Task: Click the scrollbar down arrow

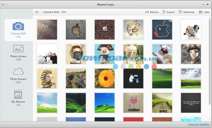Action: click(210, 119)
